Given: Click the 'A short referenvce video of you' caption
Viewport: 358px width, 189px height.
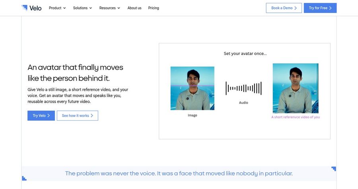Looking at the screenshot, I should 296,117.
